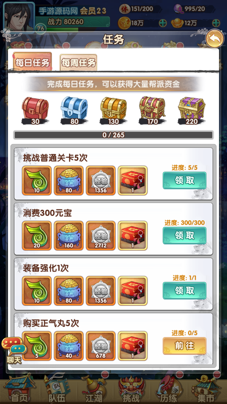Add coins with the 18万 plus button

click(163, 23)
